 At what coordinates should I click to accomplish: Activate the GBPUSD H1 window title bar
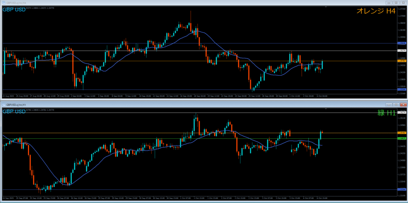(159, 104)
